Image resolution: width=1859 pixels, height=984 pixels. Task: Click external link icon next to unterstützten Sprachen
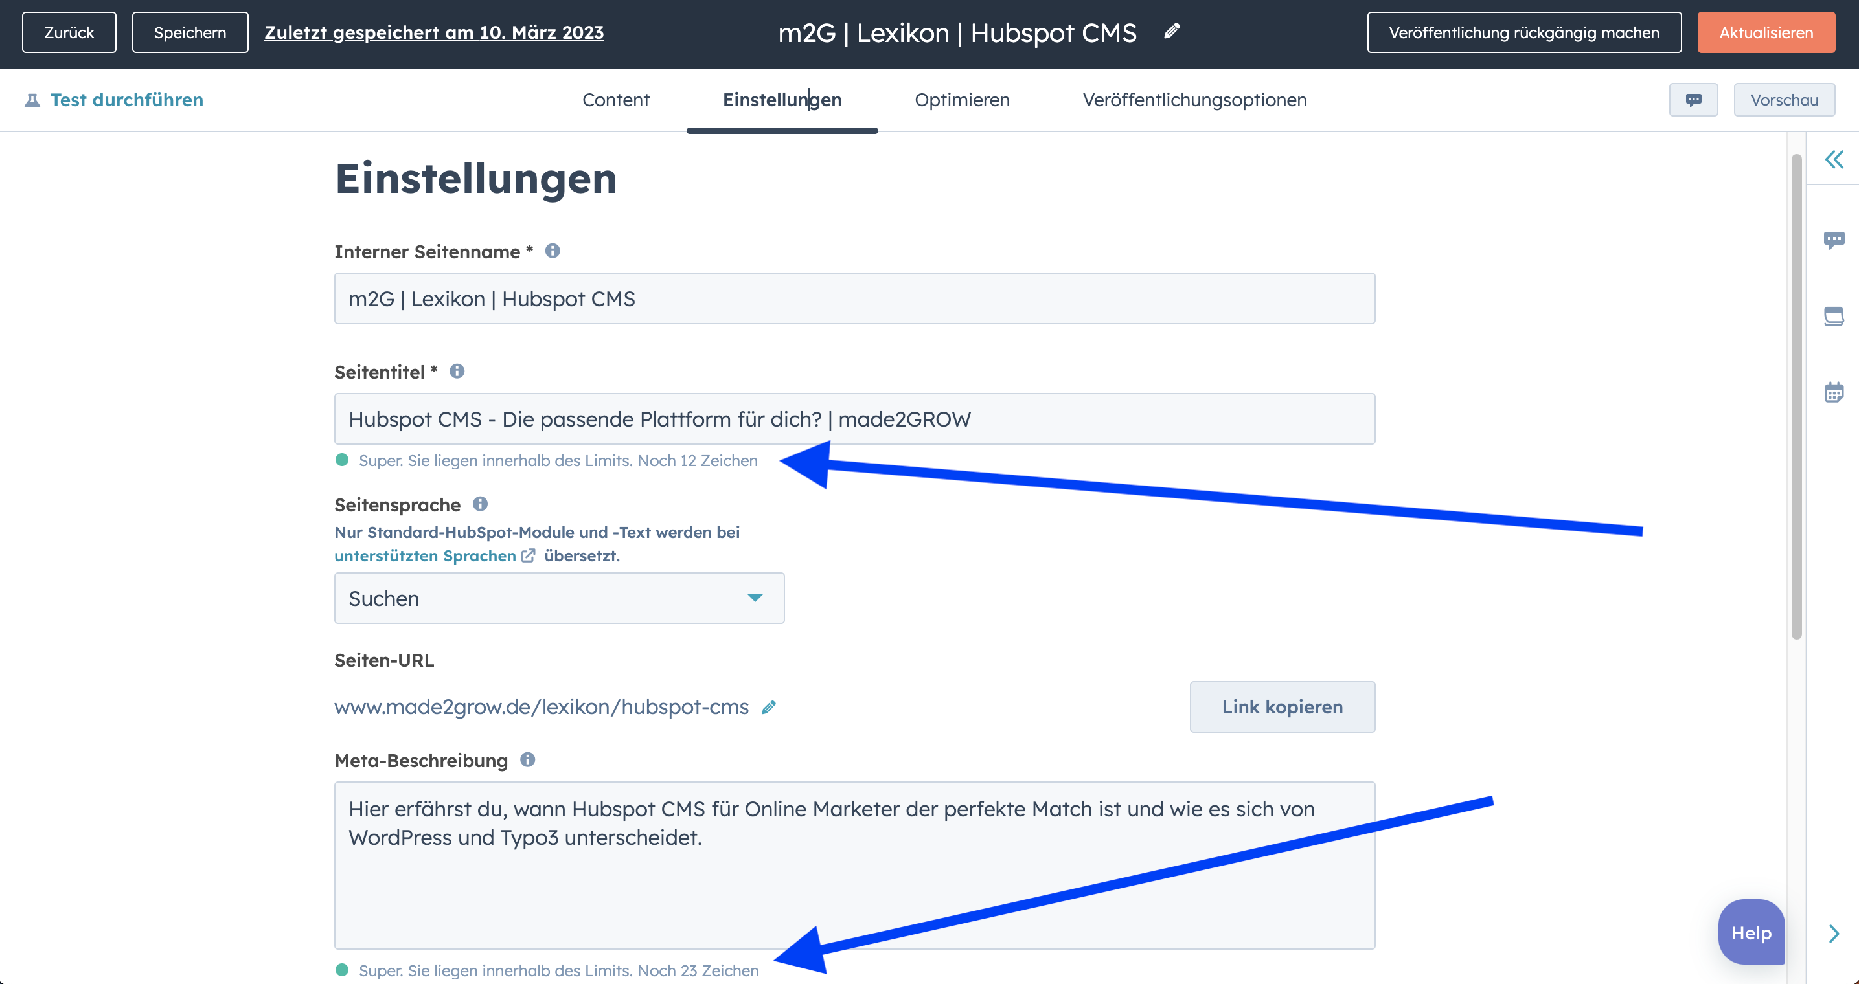[x=529, y=555]
